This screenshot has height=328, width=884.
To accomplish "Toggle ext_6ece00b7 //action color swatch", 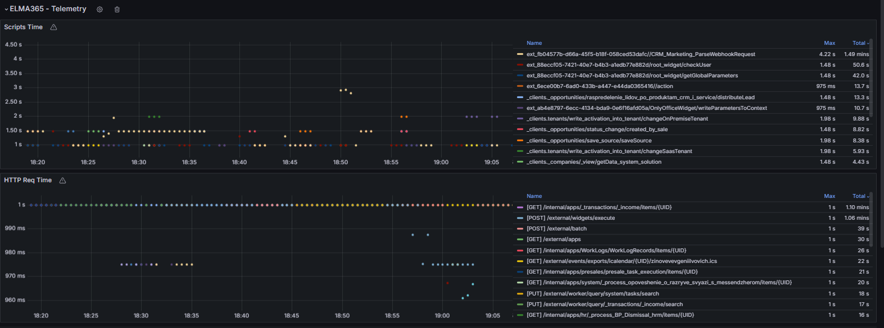I will pyautogui.click(x=520, y=86).
